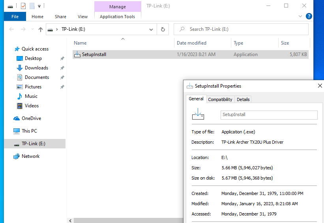This screenshot has width=324, height=223.
Task: Go back with the left arrow
Action: pos(11,29)
